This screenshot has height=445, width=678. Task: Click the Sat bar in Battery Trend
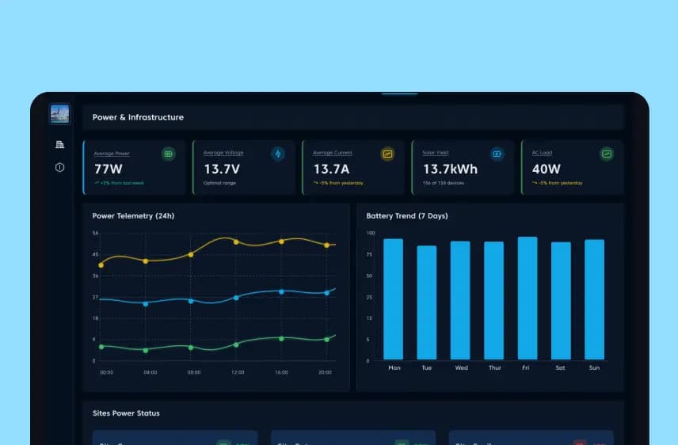point(562,301)
